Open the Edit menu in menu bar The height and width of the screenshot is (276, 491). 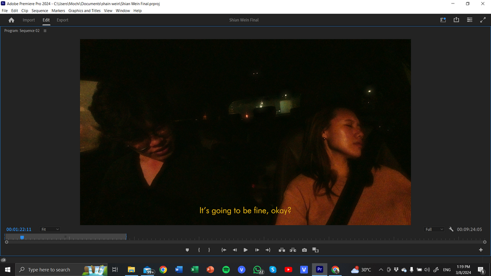click(14, 11)
